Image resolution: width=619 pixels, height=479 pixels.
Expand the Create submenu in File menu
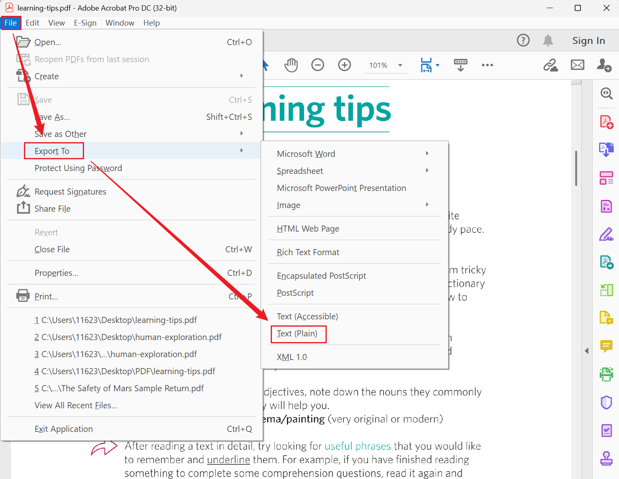(242, 76)
